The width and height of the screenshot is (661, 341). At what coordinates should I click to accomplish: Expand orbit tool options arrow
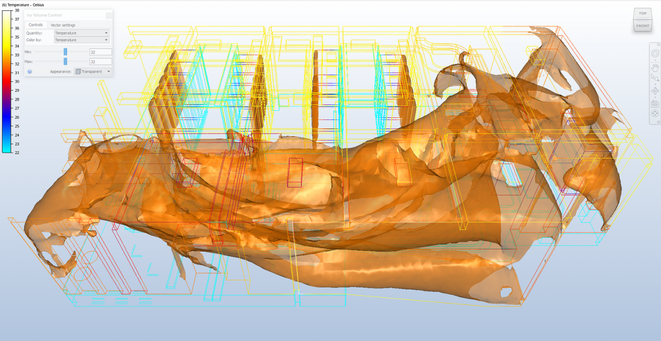pyautogui.click(x=655, y=97)
